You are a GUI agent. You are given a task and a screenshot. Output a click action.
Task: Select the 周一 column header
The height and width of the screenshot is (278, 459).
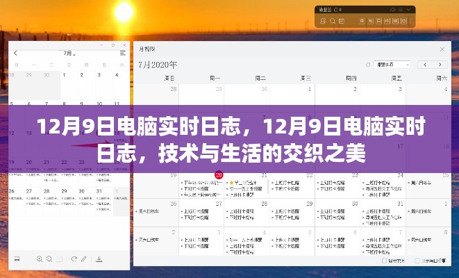coord(215,79)
